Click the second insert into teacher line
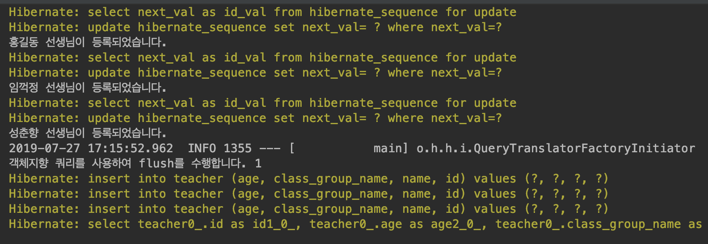The width and height of the screenshot is (708, 244). [x=308, y=194]
